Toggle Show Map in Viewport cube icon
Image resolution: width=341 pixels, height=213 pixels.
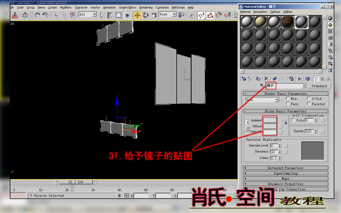307,79
